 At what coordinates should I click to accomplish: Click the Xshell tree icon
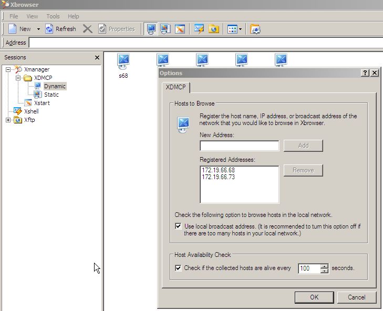click(17, 111)
